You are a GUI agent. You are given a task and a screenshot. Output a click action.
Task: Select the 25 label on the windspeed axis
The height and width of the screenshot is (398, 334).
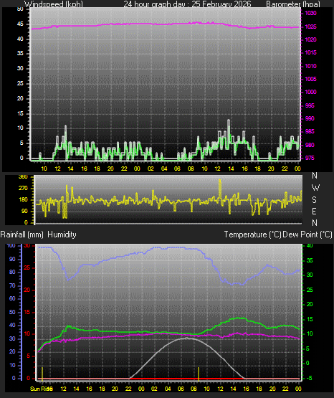[x=20, y=83]
